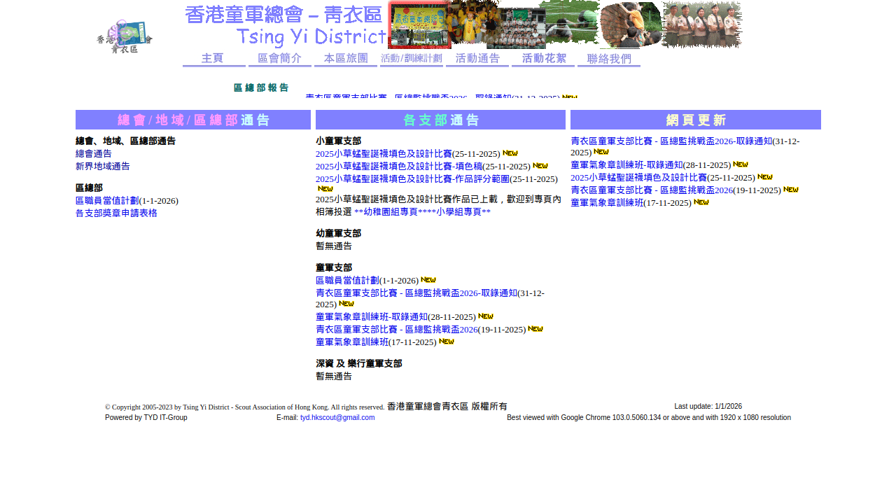Open 活動/訓練計劃 from the navigation bar
This screenshot has width=896, height=504.
point(411,59)
